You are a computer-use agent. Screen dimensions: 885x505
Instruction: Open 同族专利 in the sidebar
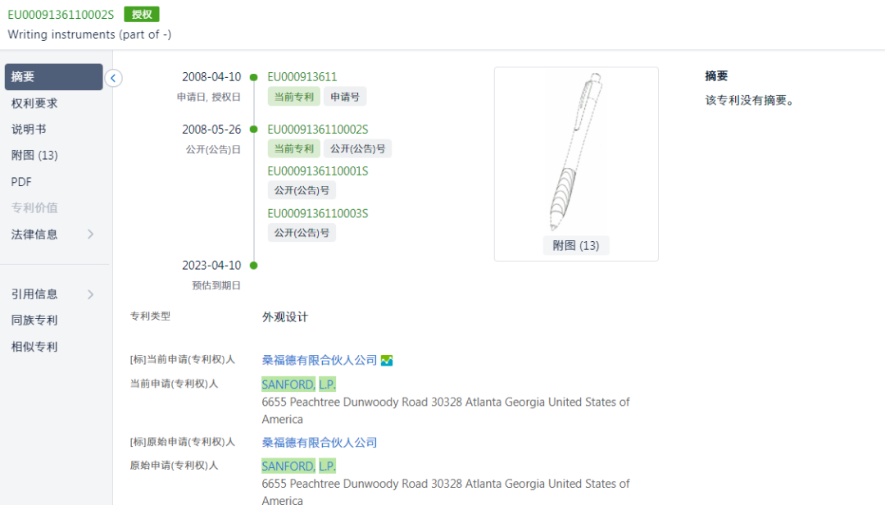34,321
